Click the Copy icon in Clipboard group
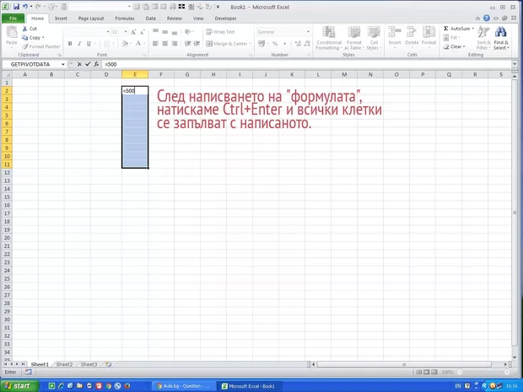Image resolution: width=523 pixels, height=392 pixels. tap(24, 38)
